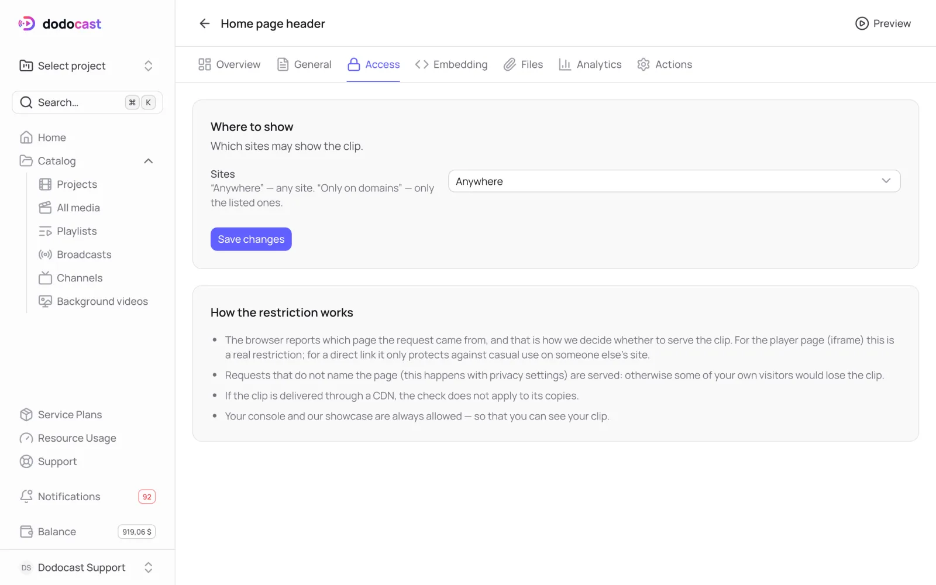Screen dimensions: 936x585
Task: Open the Analytics tab
Action: coord(590,64)
